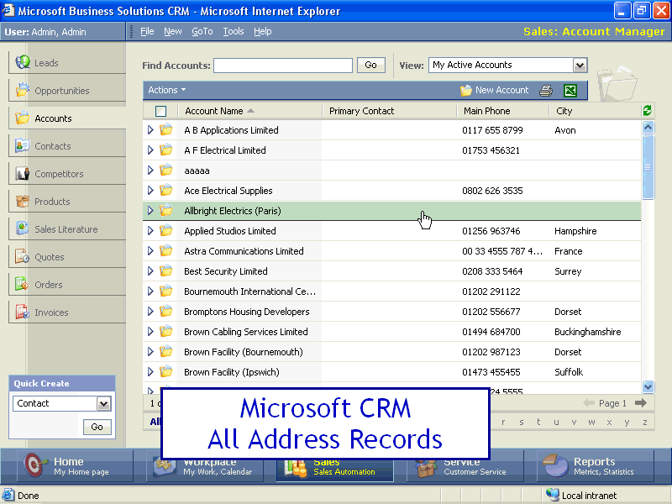Expand the Ace Electrical Supplies record
Screen dimensions: 672x504
pyautogui.click(x=150, y=191)
